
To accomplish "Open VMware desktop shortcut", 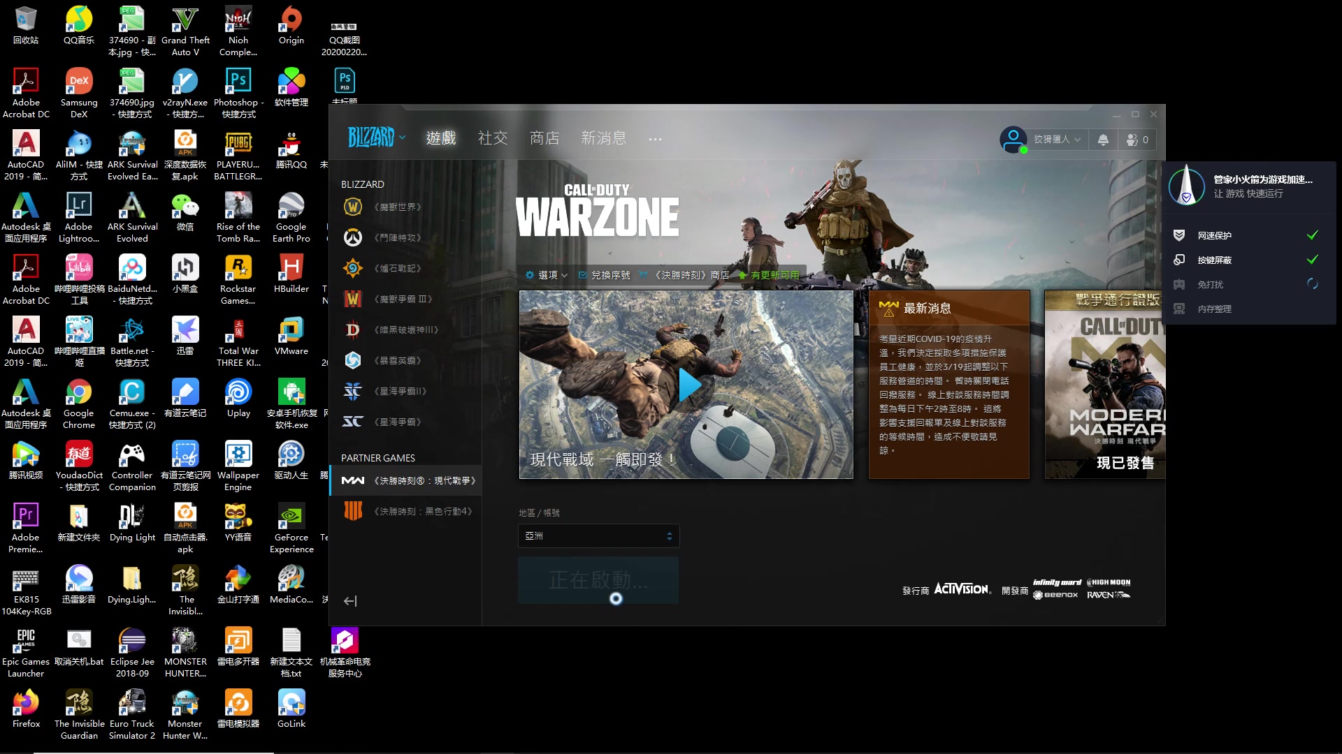I will pos(291,337).
